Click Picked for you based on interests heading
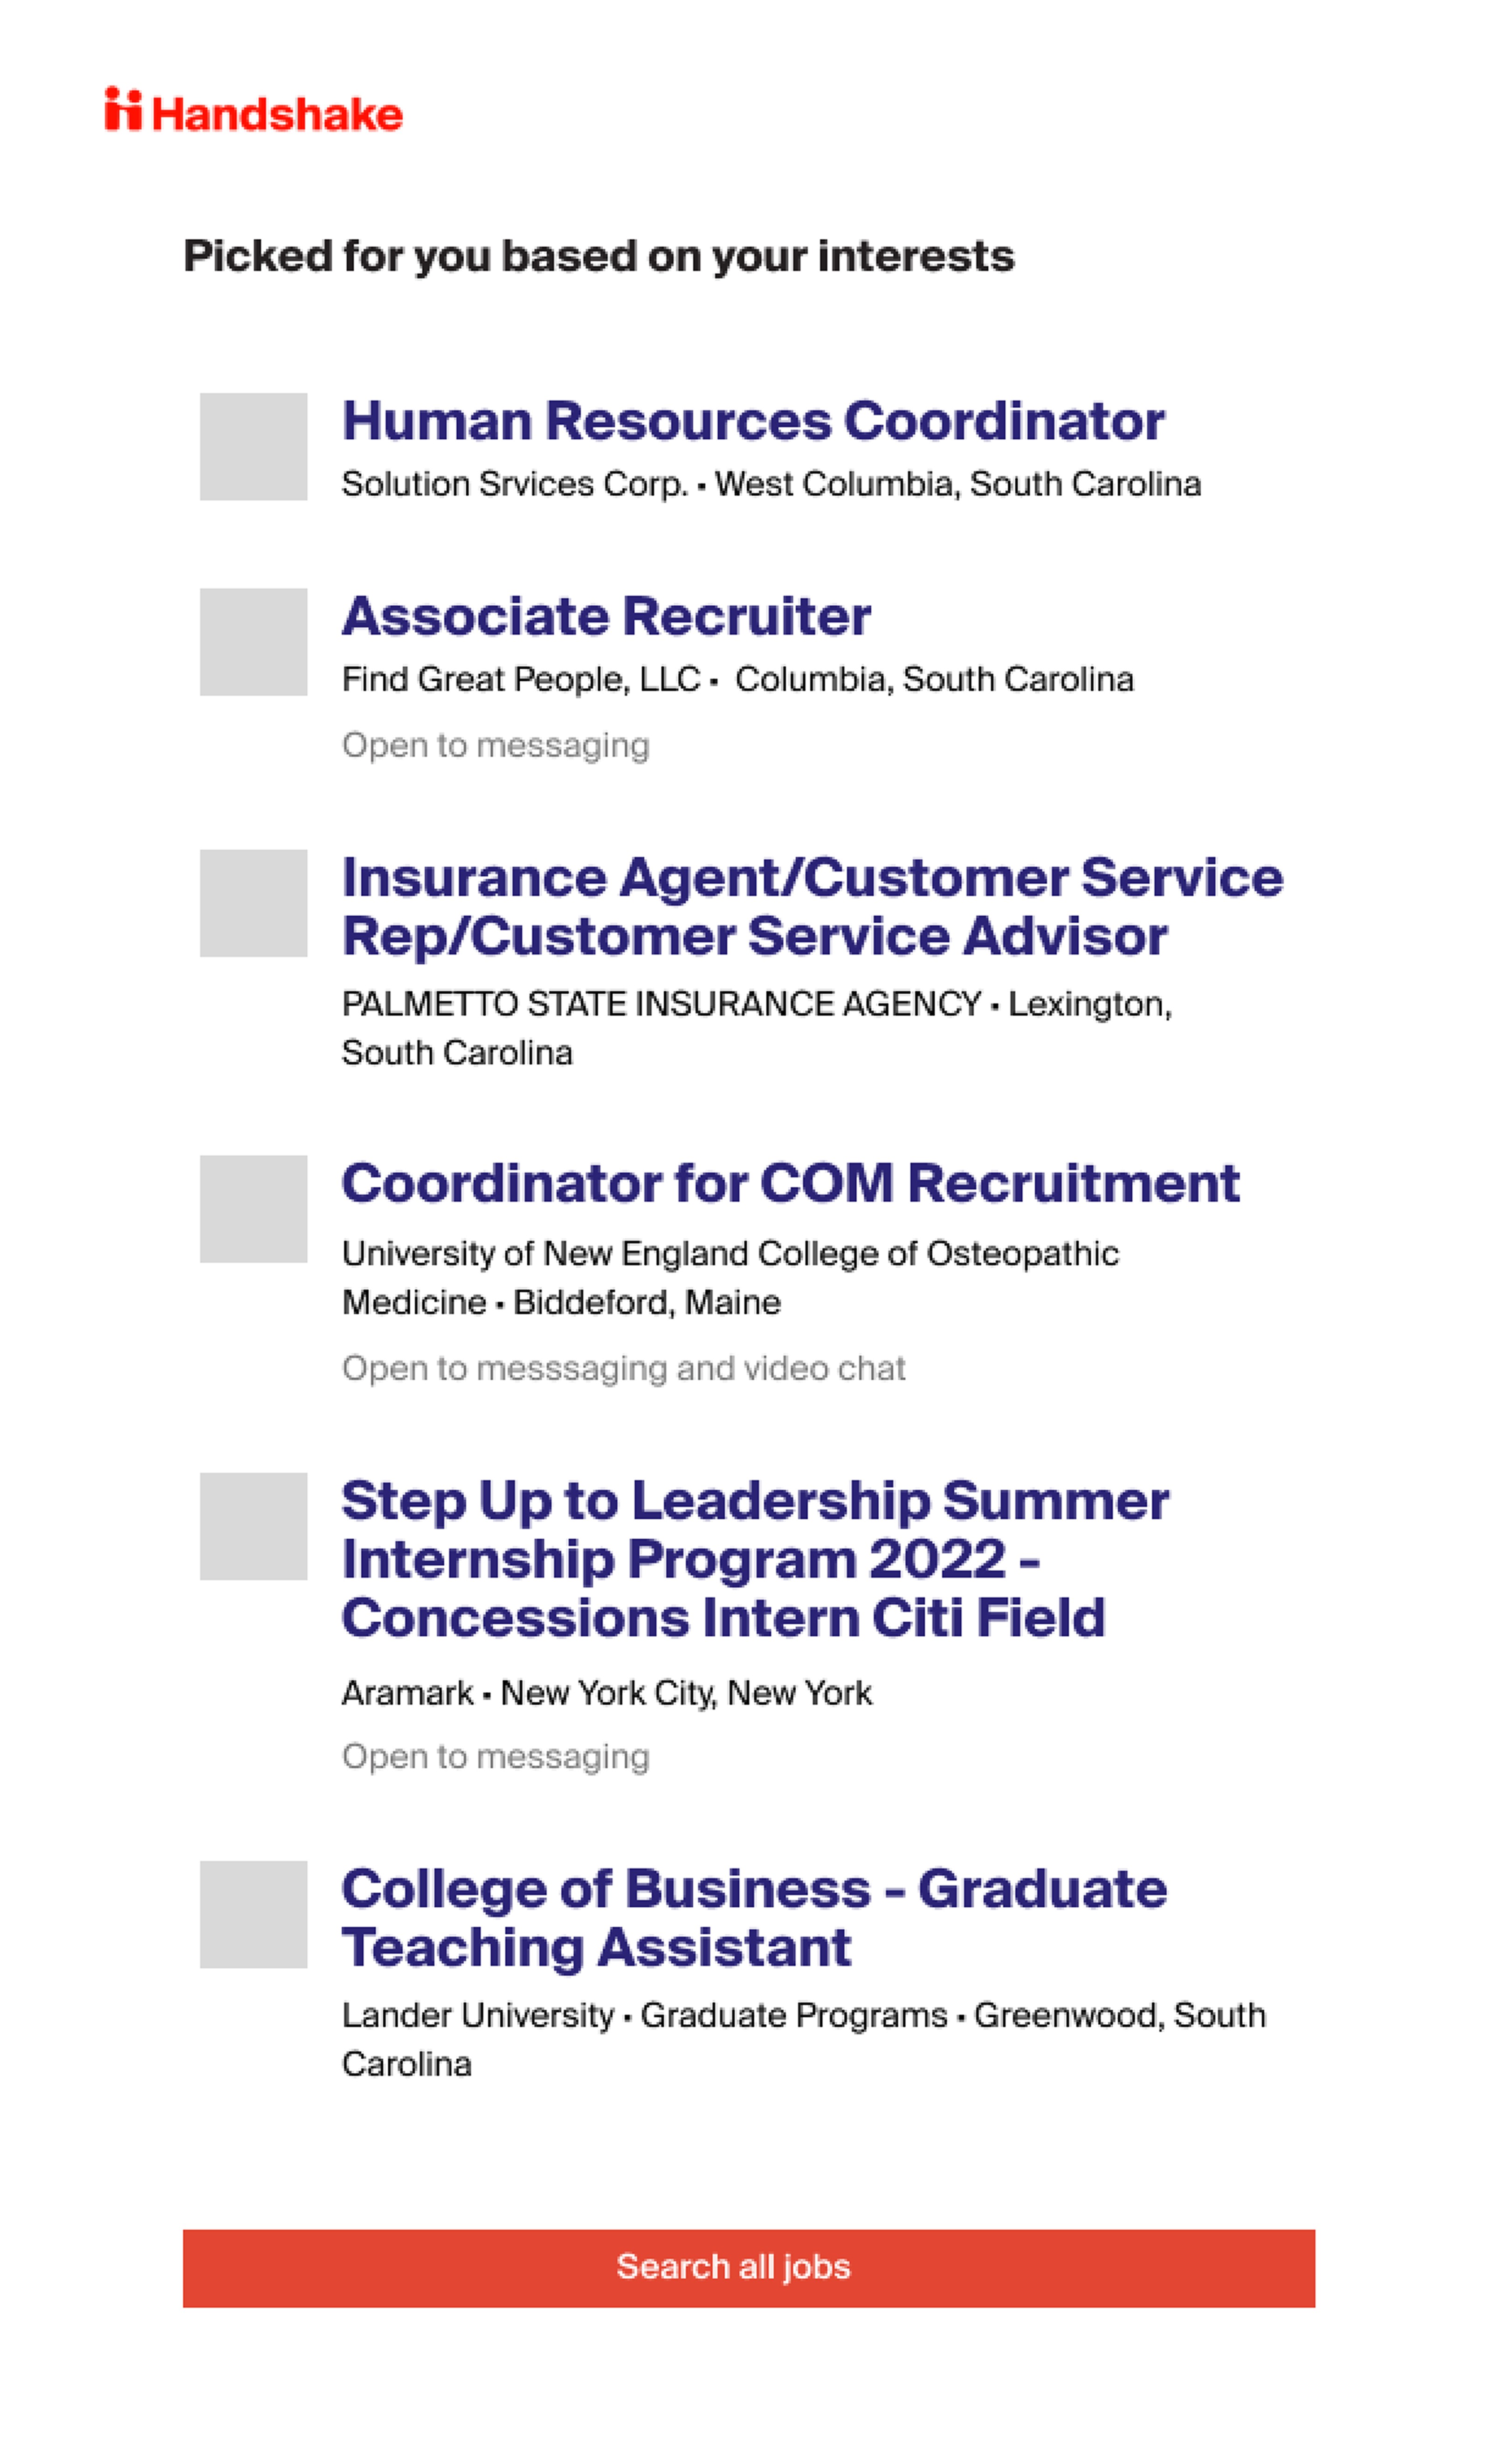The image size is (1501, 2464). click(x=599, y=257)
